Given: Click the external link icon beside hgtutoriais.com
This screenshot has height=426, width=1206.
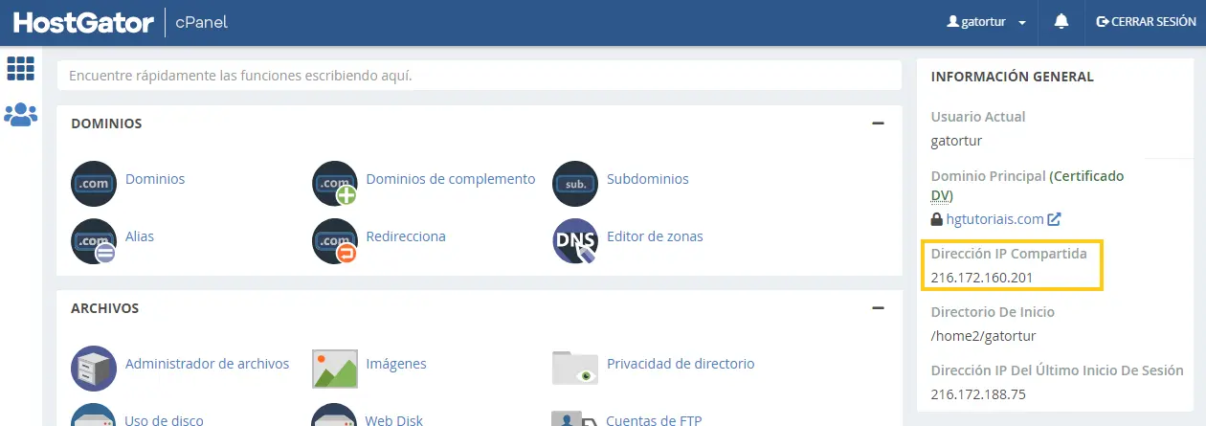Looking at the screenshot, I should tap(1055, 219).
